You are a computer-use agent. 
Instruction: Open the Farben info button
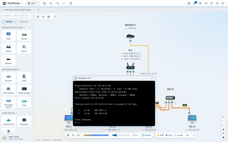click(146, 135)
